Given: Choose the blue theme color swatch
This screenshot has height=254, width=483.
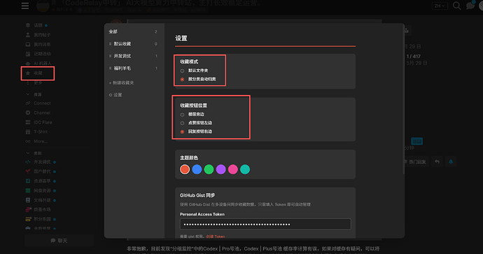Looking at the screenshot, I should [x=197, y=170].
